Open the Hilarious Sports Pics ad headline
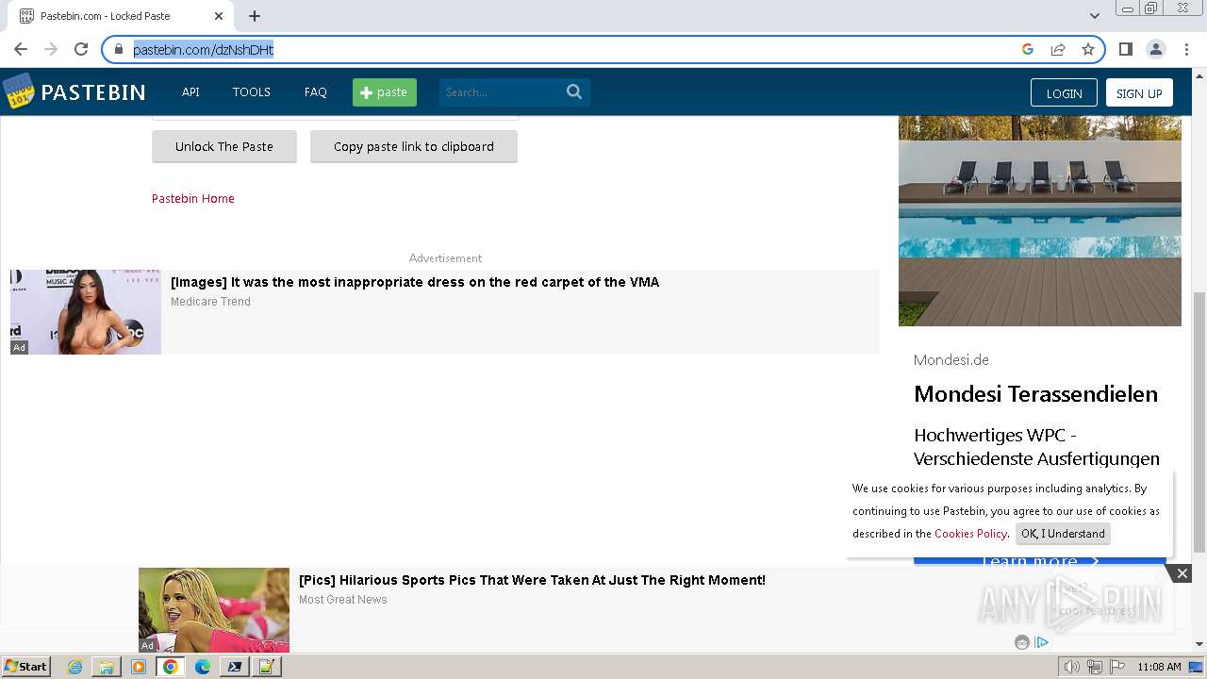Viewport: 1207px width, 679px height. 532,580
